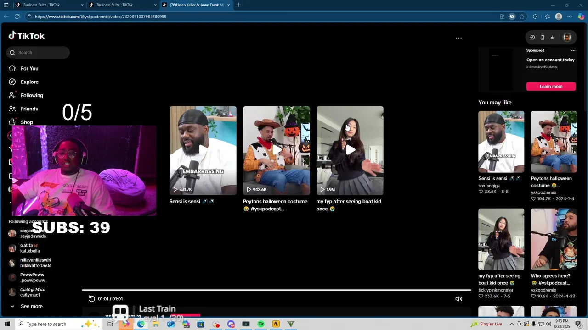
Task: Open ticklypinkmonster creator profile
Action: coord(496,290)
